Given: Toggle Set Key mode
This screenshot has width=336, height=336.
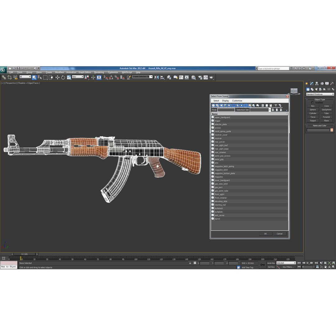Looking at the screenshot, I should point(271,267).
